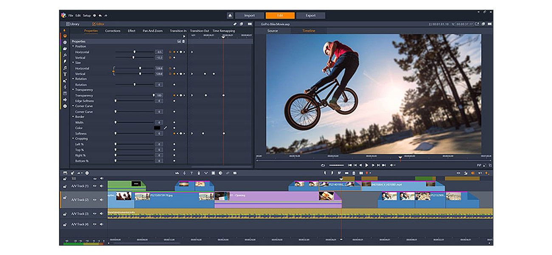The image size is (552, 255).
Task: Mute audio of A/V Track (3)
Action: pyautogui.click(x=101, y=214)
